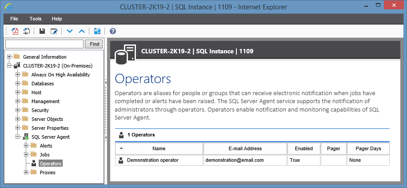Click the search text field beside Find
The height and width of the screenshot is (188, 407).
[44, 44]
